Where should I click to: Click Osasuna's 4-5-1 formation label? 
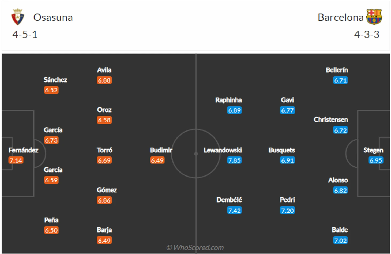coord(25,35)
